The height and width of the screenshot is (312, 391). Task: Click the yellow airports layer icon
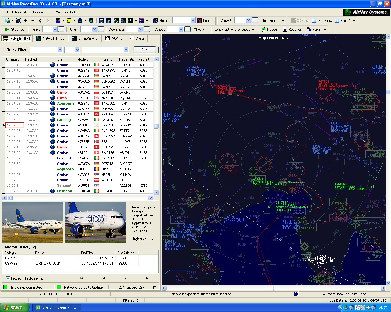(69, 21)
